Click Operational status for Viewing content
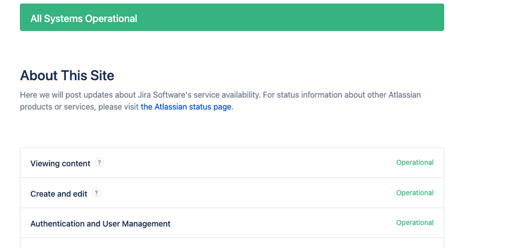This screenshot has height=248, width=505. (415, 162)
